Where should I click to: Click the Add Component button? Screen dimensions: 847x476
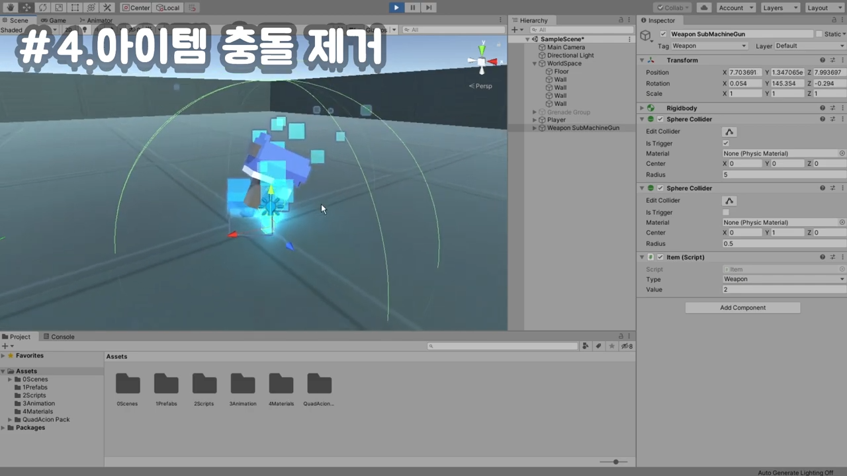pos(742,307)
